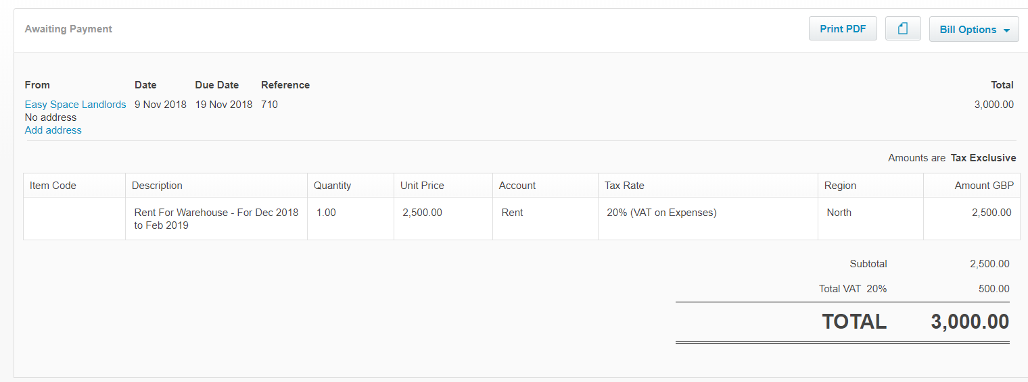Click the Print PDF button

(x=843, y=29)
